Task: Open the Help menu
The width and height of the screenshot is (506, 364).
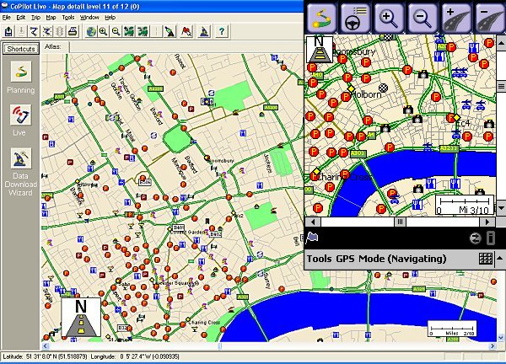Action: [x=110, y=18]
